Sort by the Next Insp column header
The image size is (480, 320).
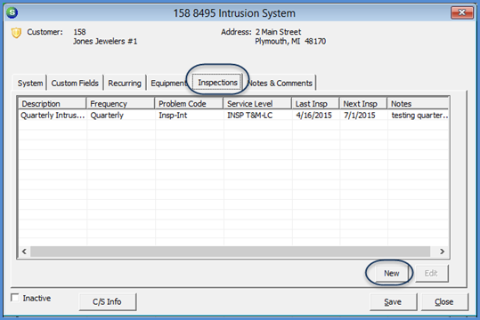point(363,104)
